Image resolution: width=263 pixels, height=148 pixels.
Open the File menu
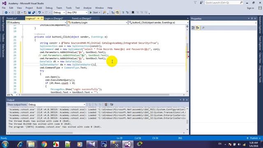coord(4,8)
